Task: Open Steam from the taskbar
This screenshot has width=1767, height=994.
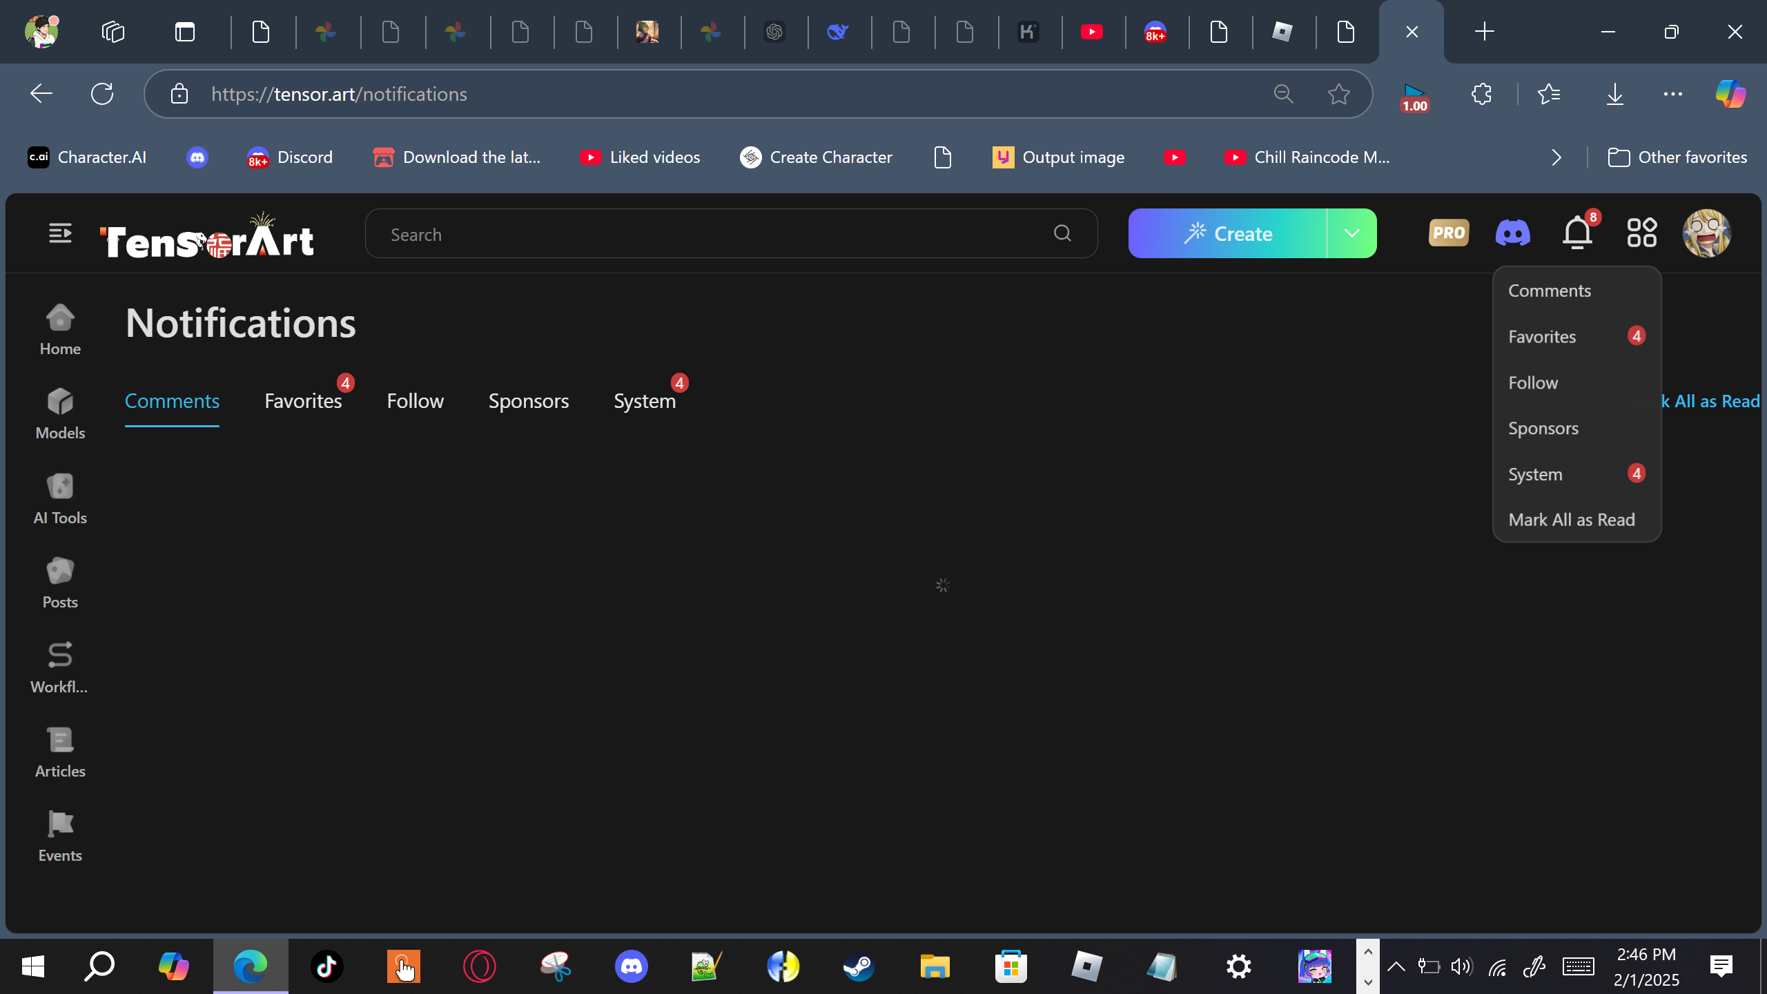Action: (859, 966)
